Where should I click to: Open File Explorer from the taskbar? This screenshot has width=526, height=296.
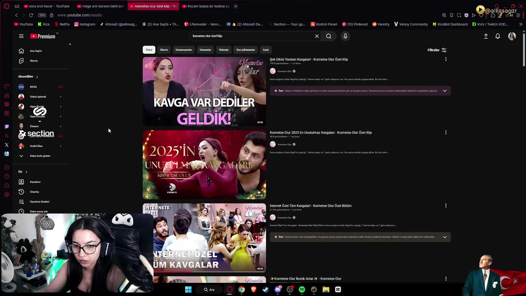(x=326, y=290)
